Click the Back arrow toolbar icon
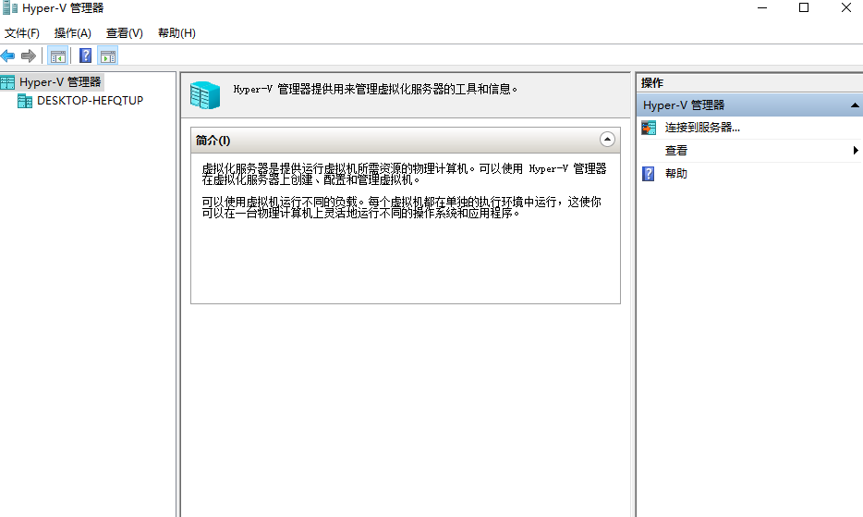Screen dimensions: 863x517 click(7, 55)
